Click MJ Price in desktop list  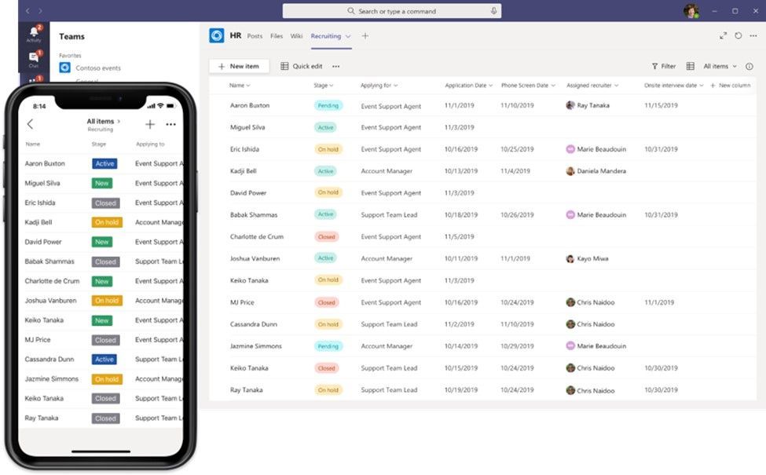point(242,303)
